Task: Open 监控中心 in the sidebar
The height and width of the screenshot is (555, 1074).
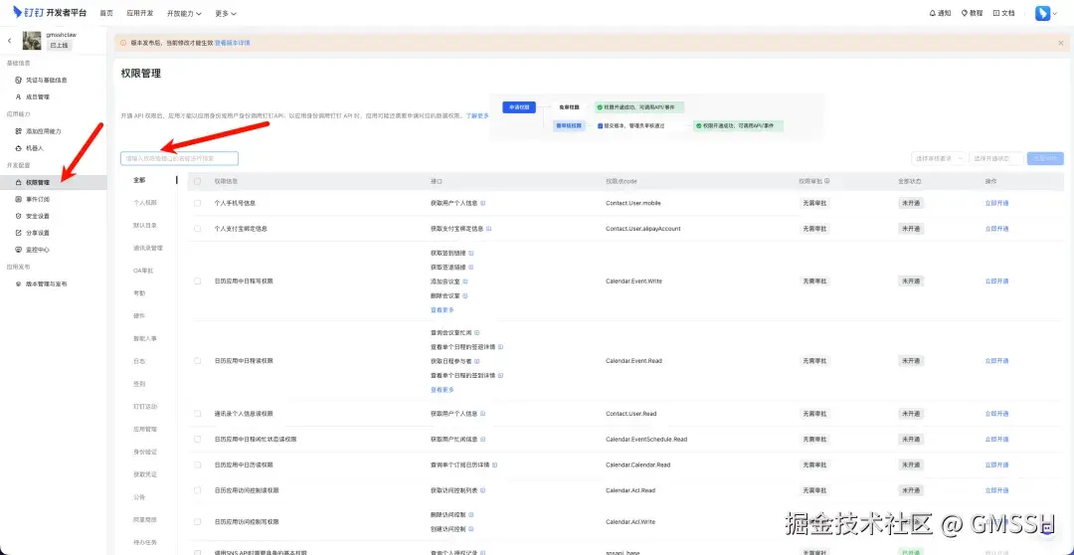Action: pos(38,250)
